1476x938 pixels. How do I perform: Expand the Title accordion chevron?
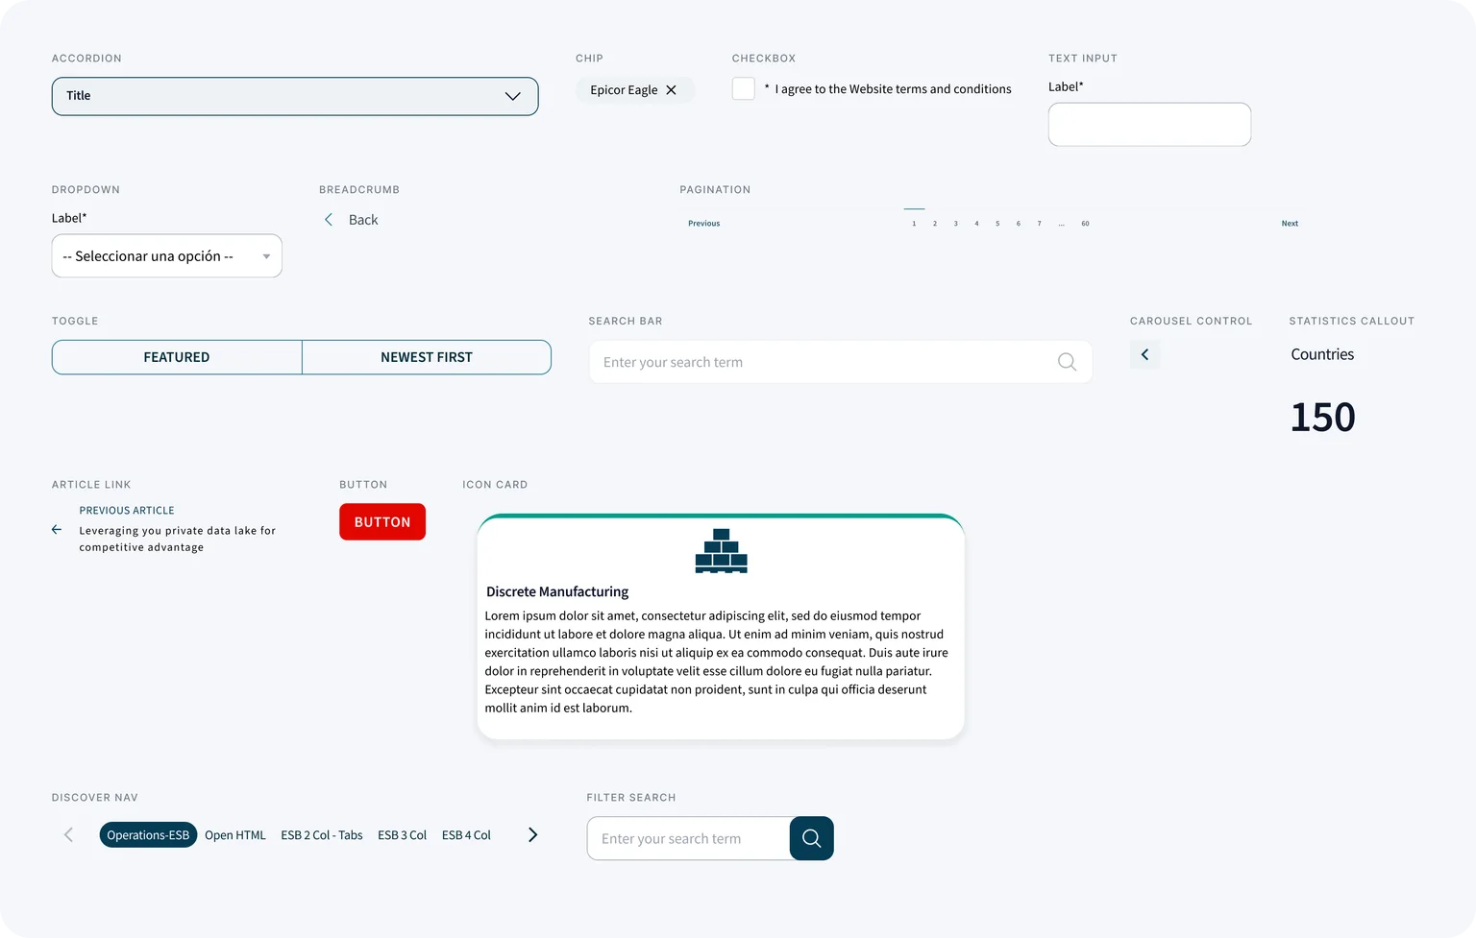tap(512, 96)
